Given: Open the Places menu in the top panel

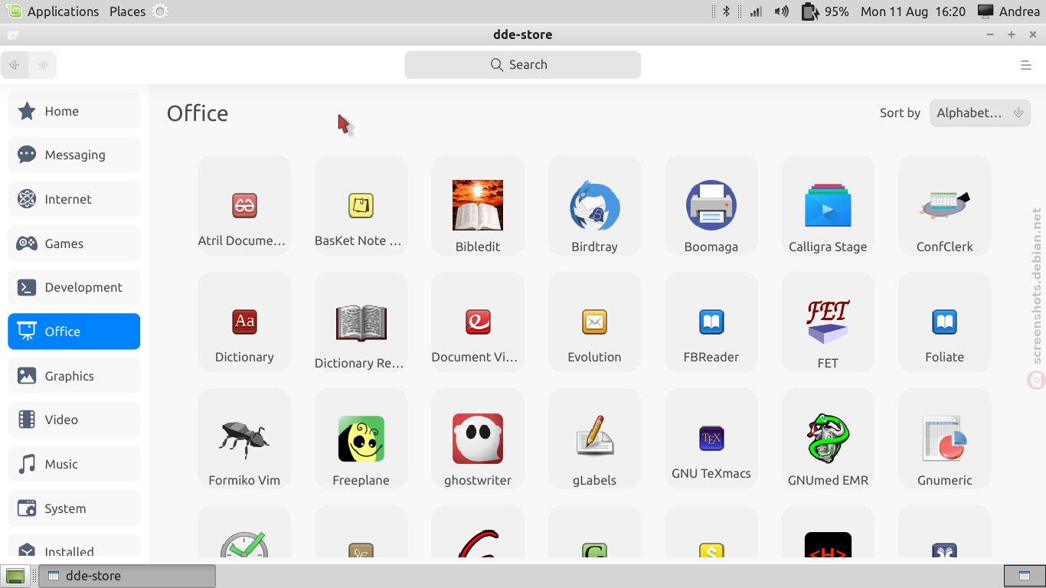Looking at the screenshot, I should tap(127, 11).
